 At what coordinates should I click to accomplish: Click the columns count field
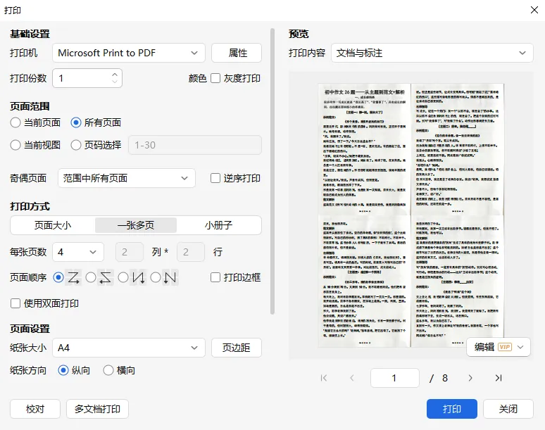click(x=130, y=252)
